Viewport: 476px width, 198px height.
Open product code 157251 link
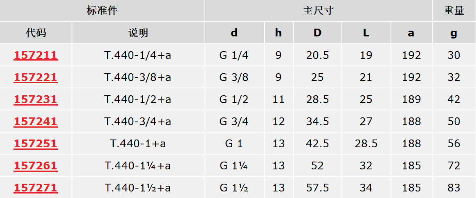36,144
